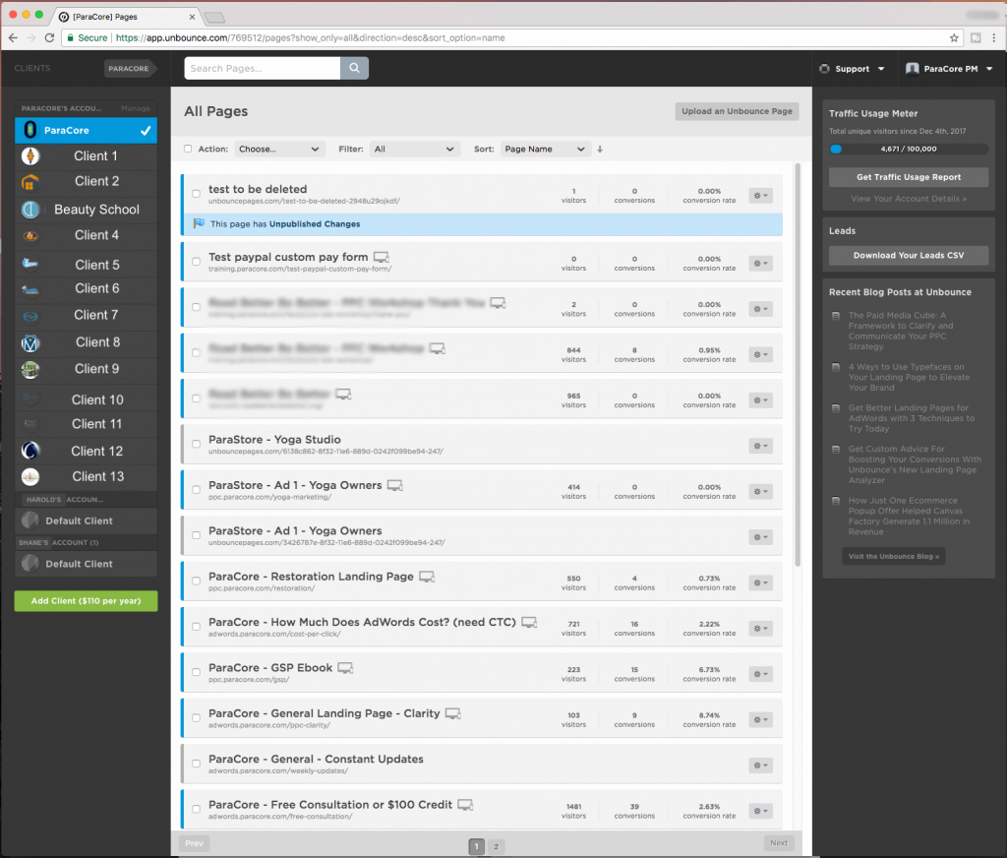Open gear menu for ParaCore - Restoration Landing Page

point(760,582)
